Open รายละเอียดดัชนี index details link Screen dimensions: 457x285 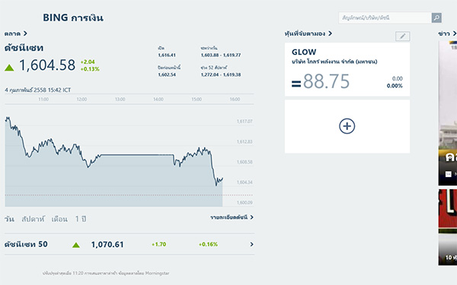pos(232,217)
